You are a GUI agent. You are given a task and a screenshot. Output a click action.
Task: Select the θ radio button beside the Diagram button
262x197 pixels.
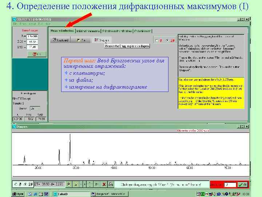pos(156,40)
